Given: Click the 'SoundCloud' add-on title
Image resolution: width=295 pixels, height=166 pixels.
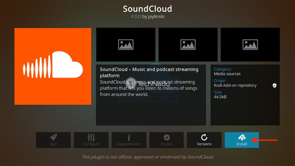Looking at the screenshot, I should click(x=147, y=9).
